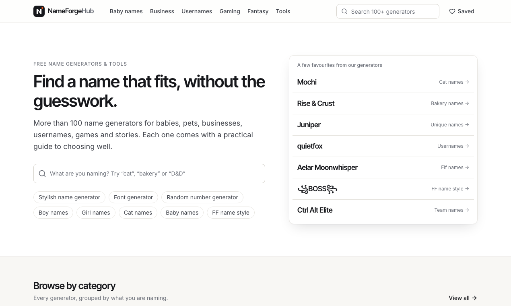511x306 pixels.
Task: Open Team names link beside Ctrl Alt Elite
Action: pyautogui.click(x=451, y=210)
